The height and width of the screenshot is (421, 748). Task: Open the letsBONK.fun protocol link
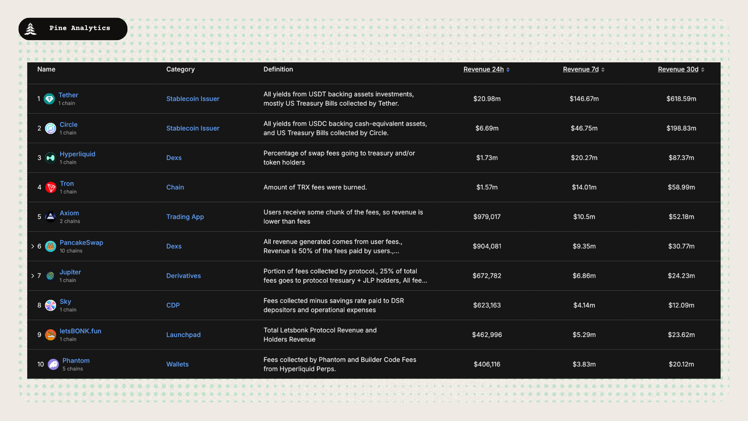(80, 331)
